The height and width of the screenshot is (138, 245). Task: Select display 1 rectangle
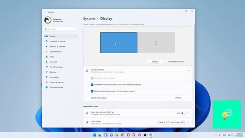click(119, 43)
